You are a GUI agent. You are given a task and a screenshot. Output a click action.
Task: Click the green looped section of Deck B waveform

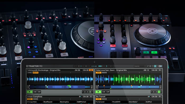tap(134, 79)
